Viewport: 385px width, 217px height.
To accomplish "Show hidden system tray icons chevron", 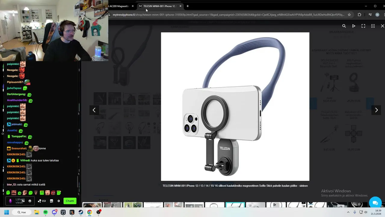I will coord(348,212).
